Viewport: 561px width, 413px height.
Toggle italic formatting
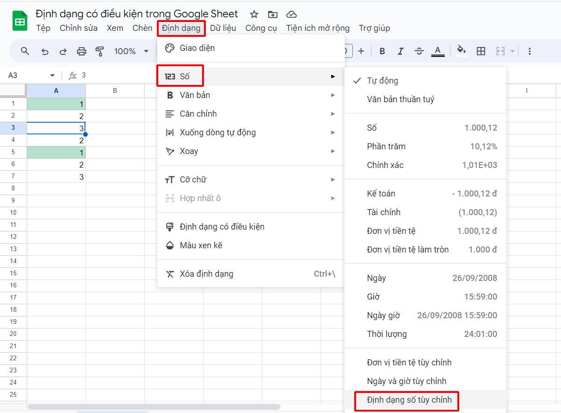coord(400,51)
